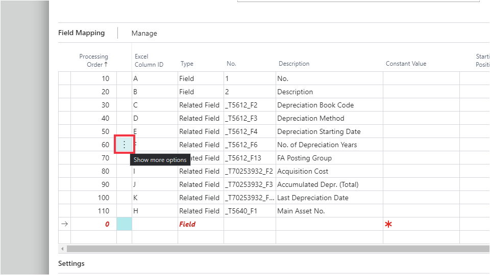490x275 pixels.
Task: Expand the Settings section
Action: (71, 263)
